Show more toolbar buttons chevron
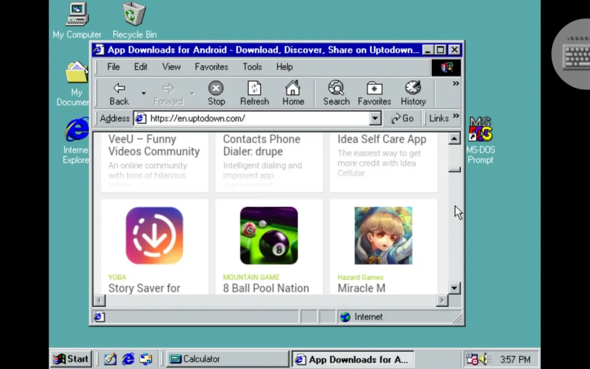Screen dimensions: 590x369 click(456, 83)
